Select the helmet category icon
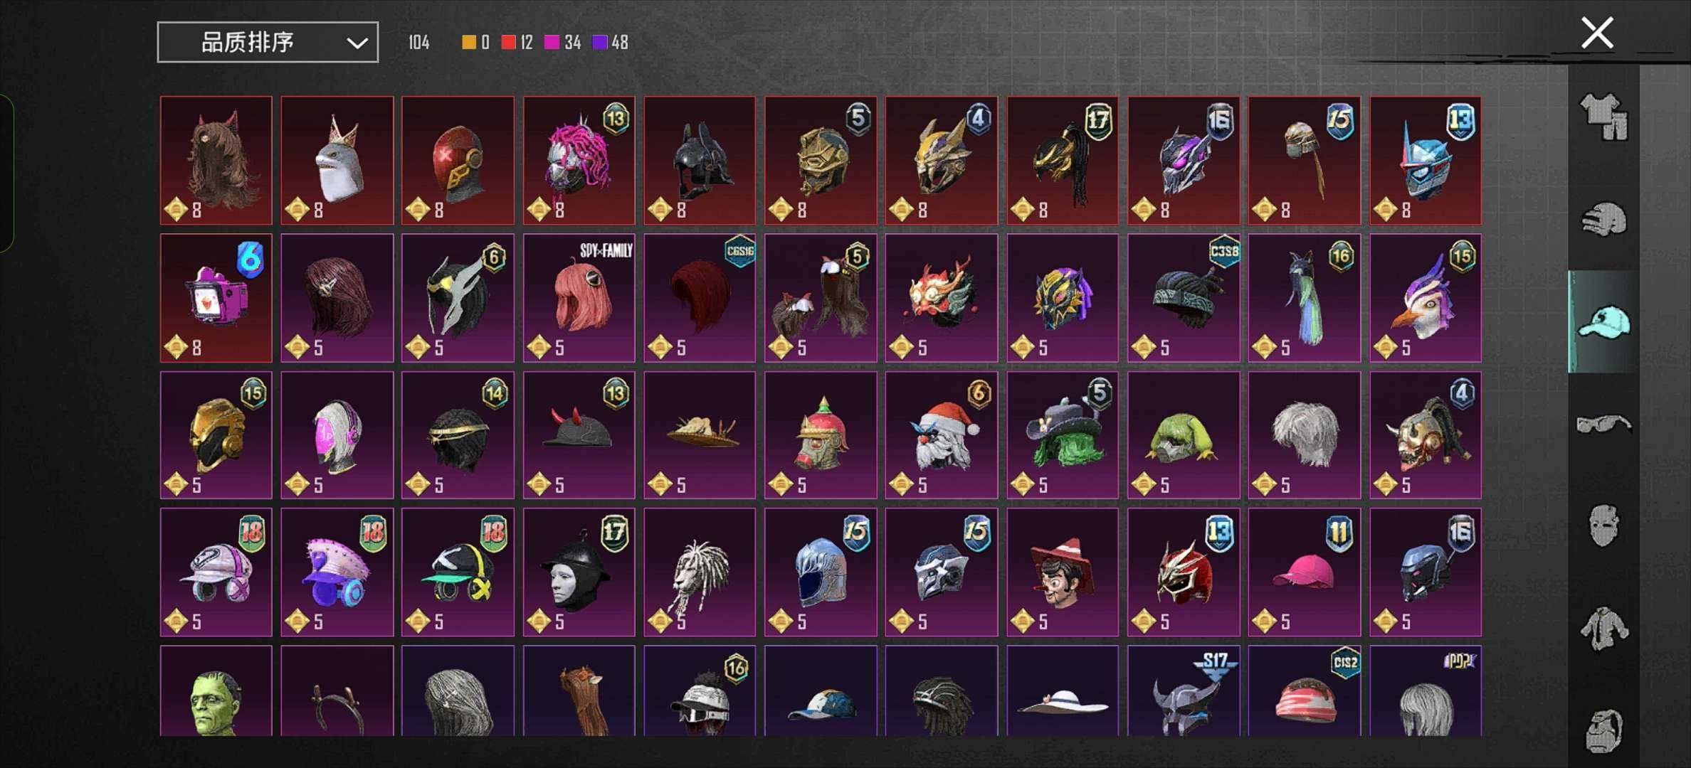The image size is (1691, 768). 1603,219
